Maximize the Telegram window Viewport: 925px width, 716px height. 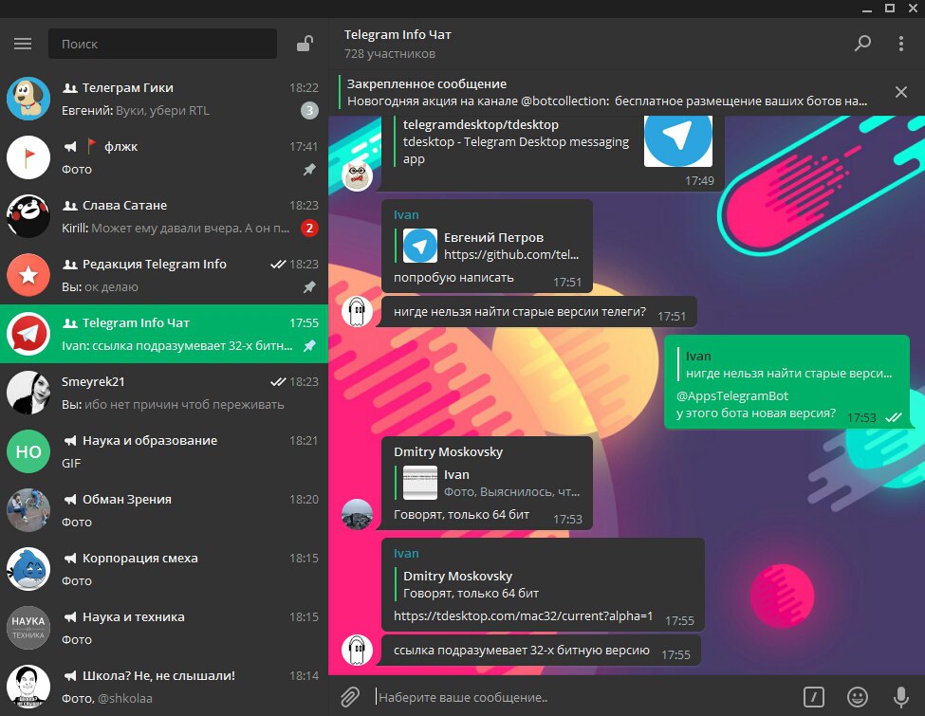[x=890, y=9]
